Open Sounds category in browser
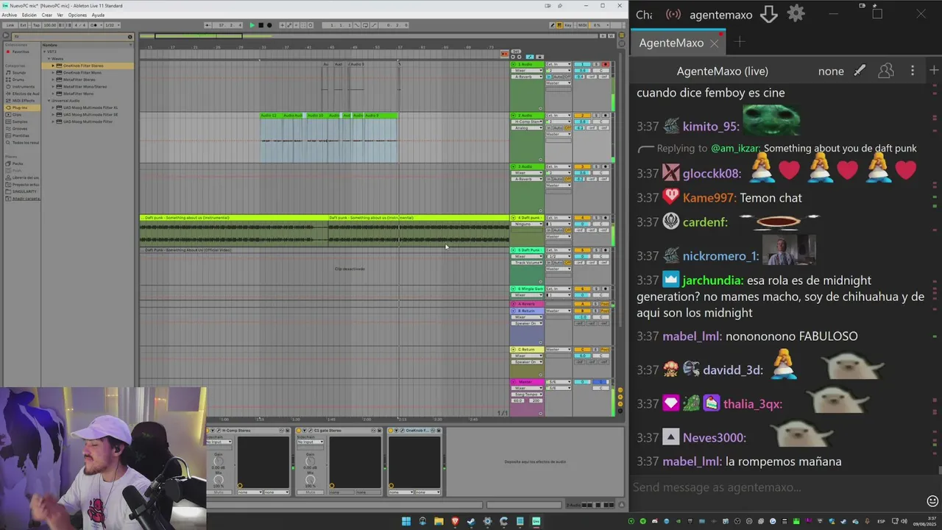 [x=18, y=73]
